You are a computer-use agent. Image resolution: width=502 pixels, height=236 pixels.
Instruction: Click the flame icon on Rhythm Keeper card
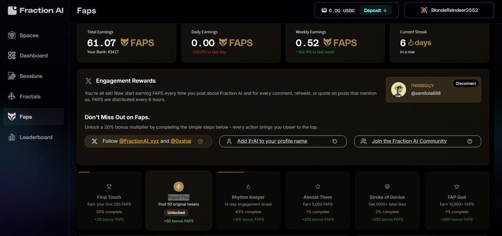click(248, 186)
